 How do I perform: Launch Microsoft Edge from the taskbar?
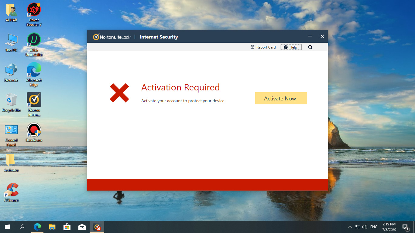click(x=37, y=227)
